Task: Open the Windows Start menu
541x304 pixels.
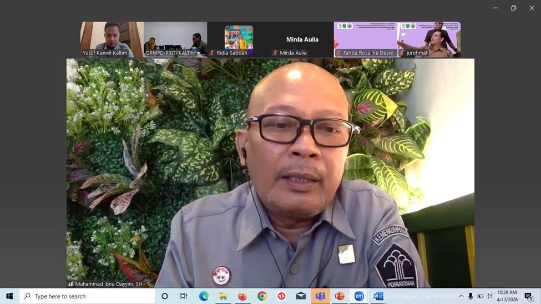Action: pos(9,296)
